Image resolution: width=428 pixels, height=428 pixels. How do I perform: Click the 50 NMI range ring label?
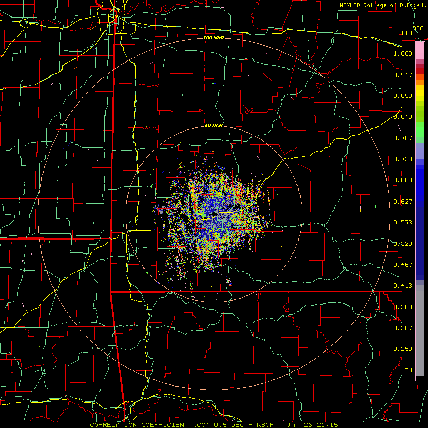point(214,126)
